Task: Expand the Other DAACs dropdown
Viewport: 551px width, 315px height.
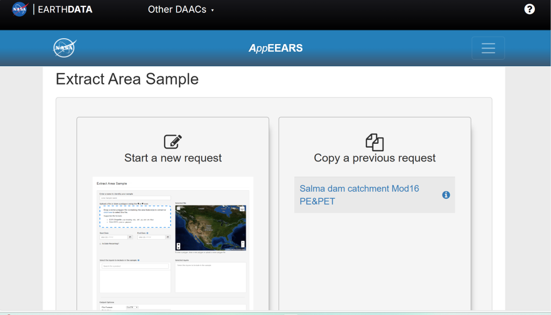Action: coord(181,10)
